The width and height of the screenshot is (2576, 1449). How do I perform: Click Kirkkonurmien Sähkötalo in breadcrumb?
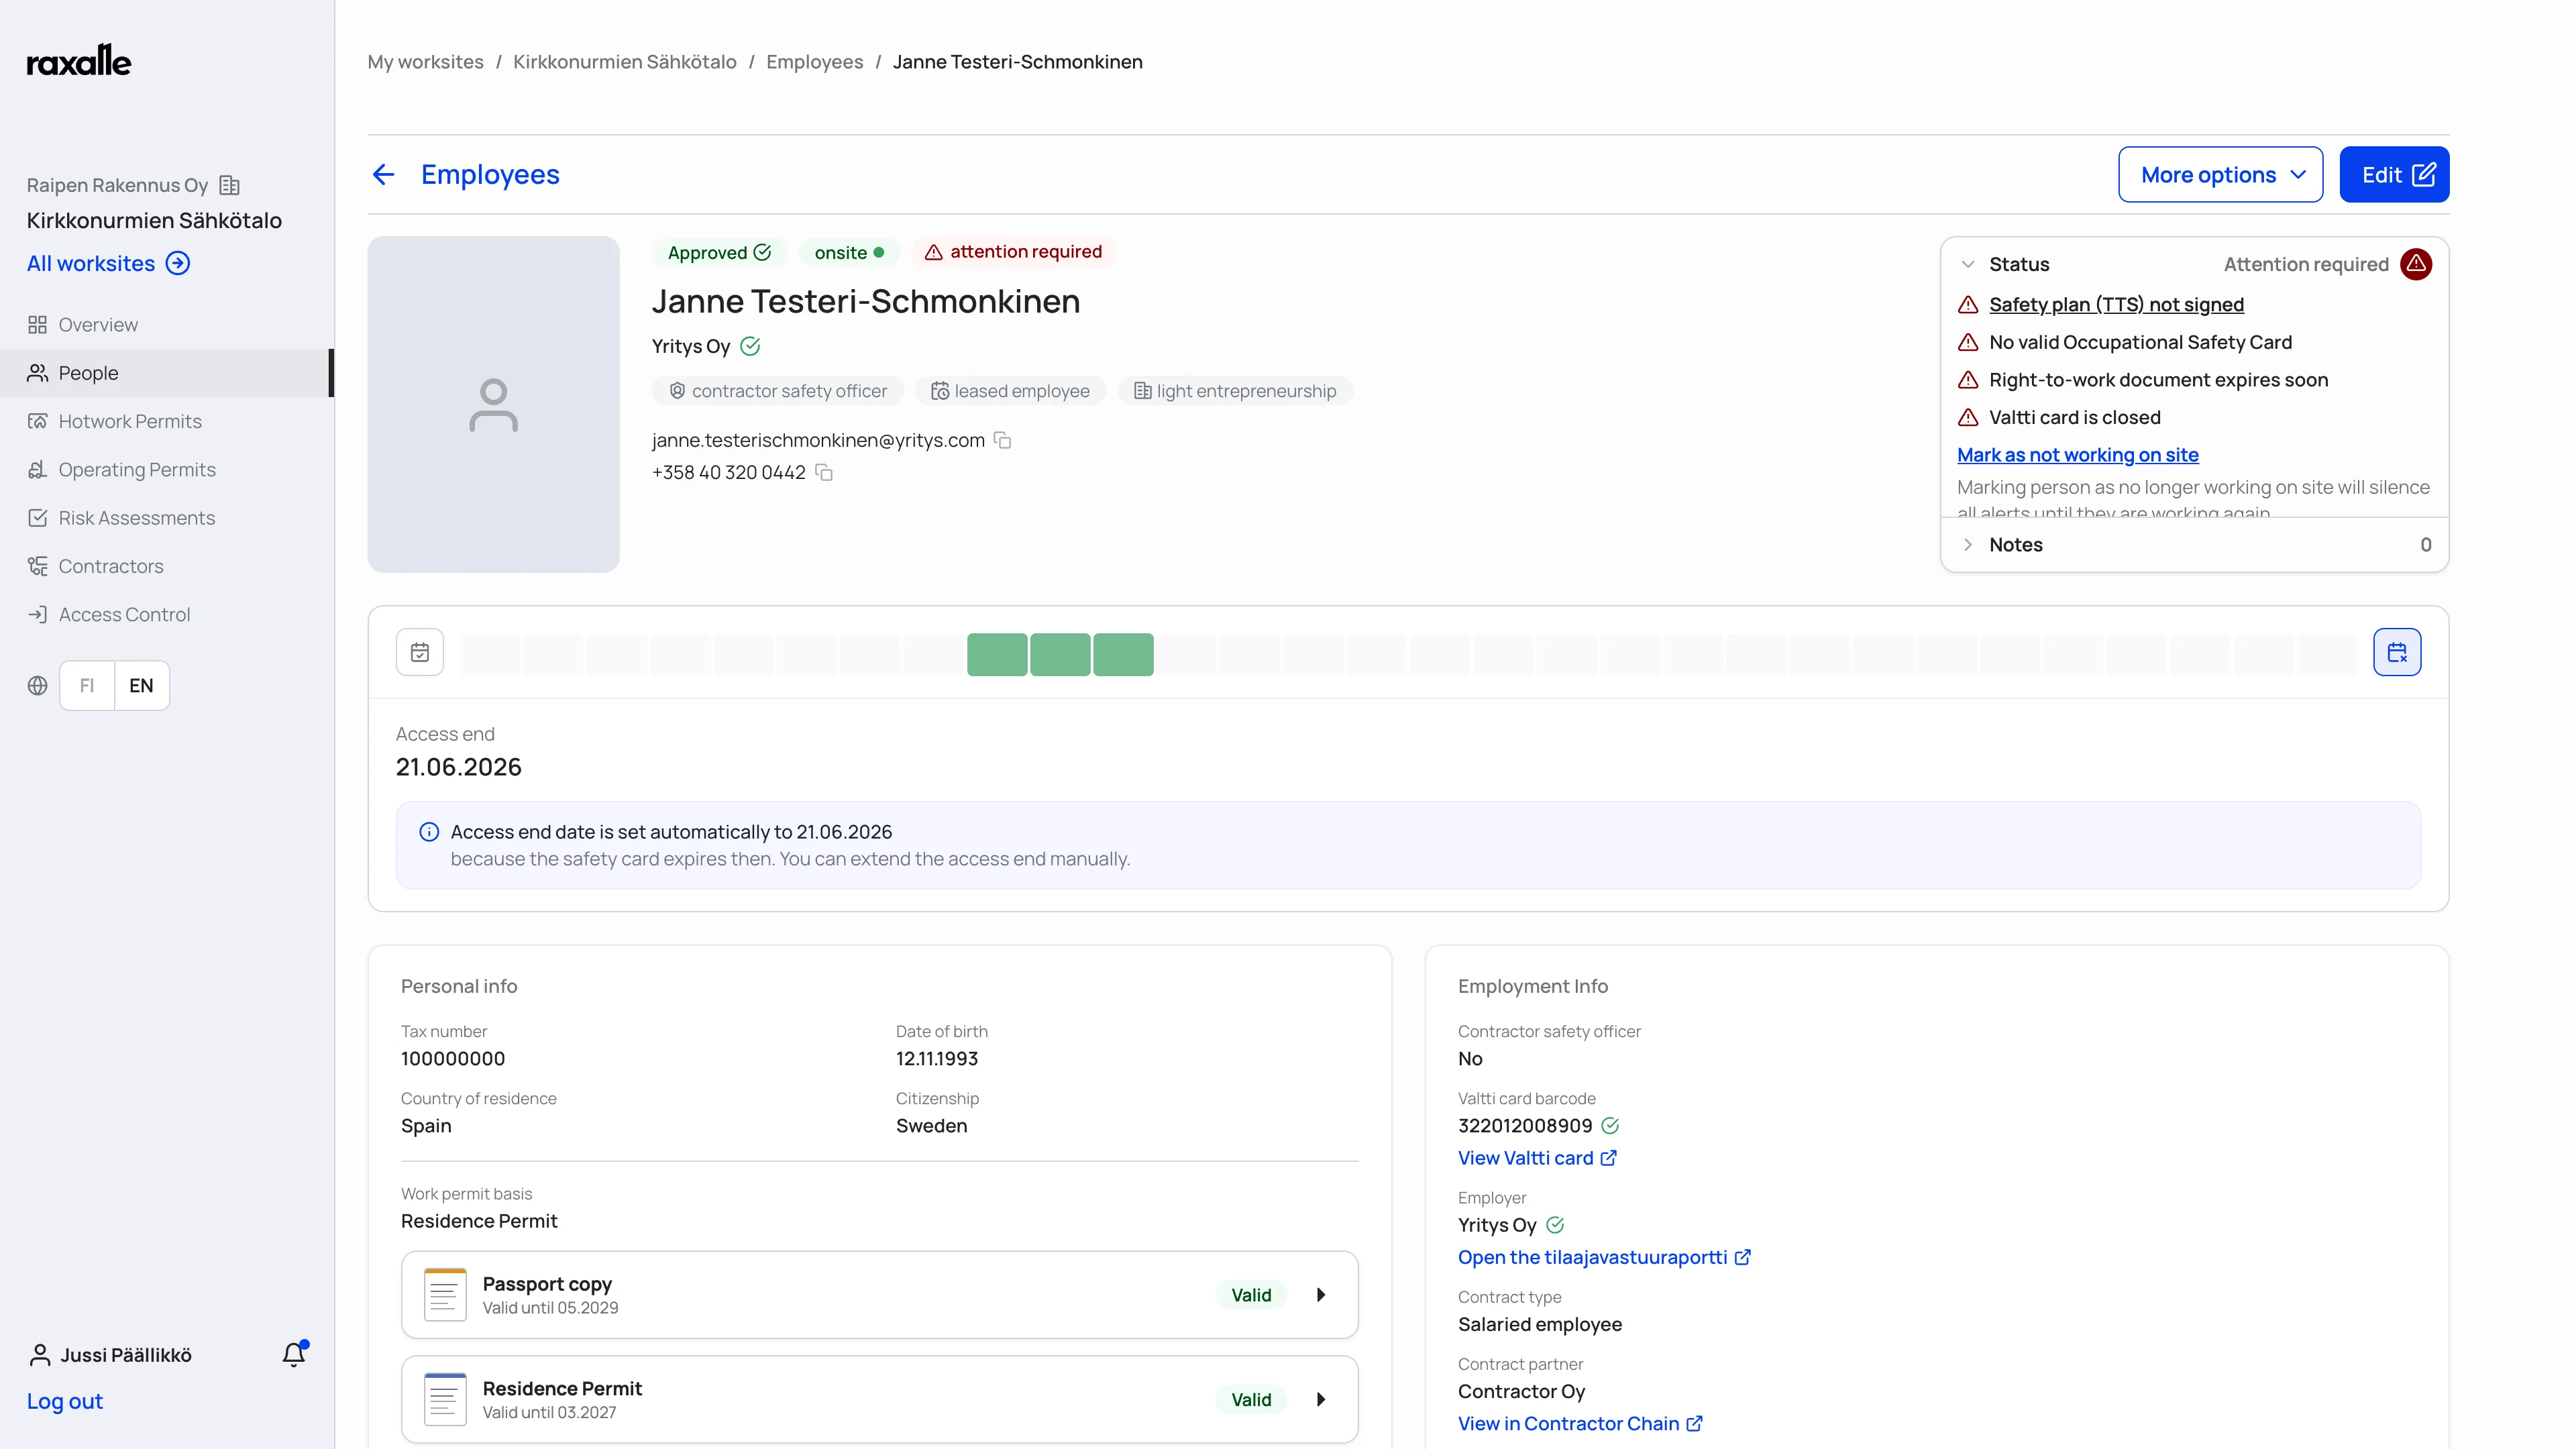[625, 62]
